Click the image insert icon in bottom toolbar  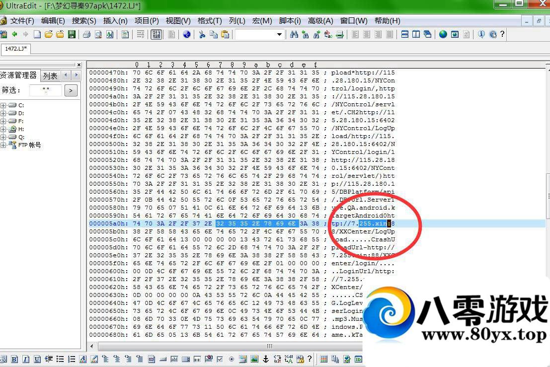254,359
